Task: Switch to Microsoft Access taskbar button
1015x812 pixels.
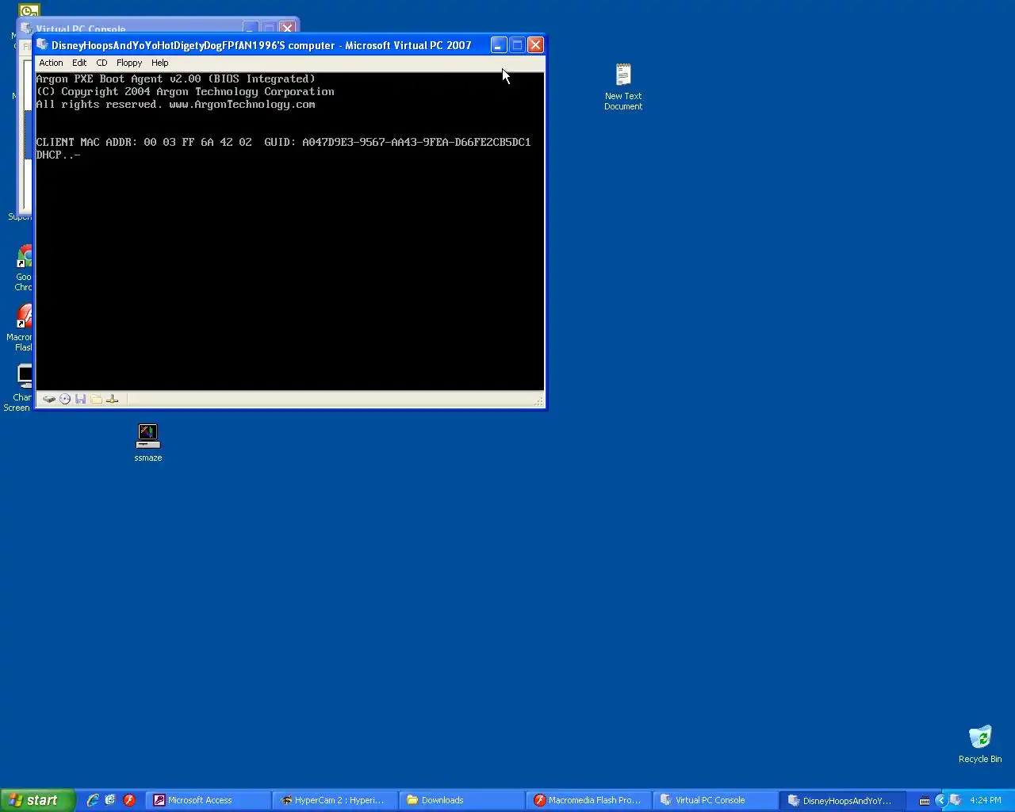Action: click(209, 800)
